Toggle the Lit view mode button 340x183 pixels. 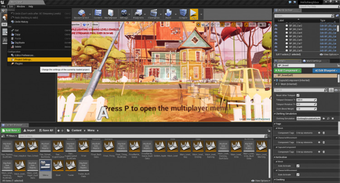[x=86, y=25]
